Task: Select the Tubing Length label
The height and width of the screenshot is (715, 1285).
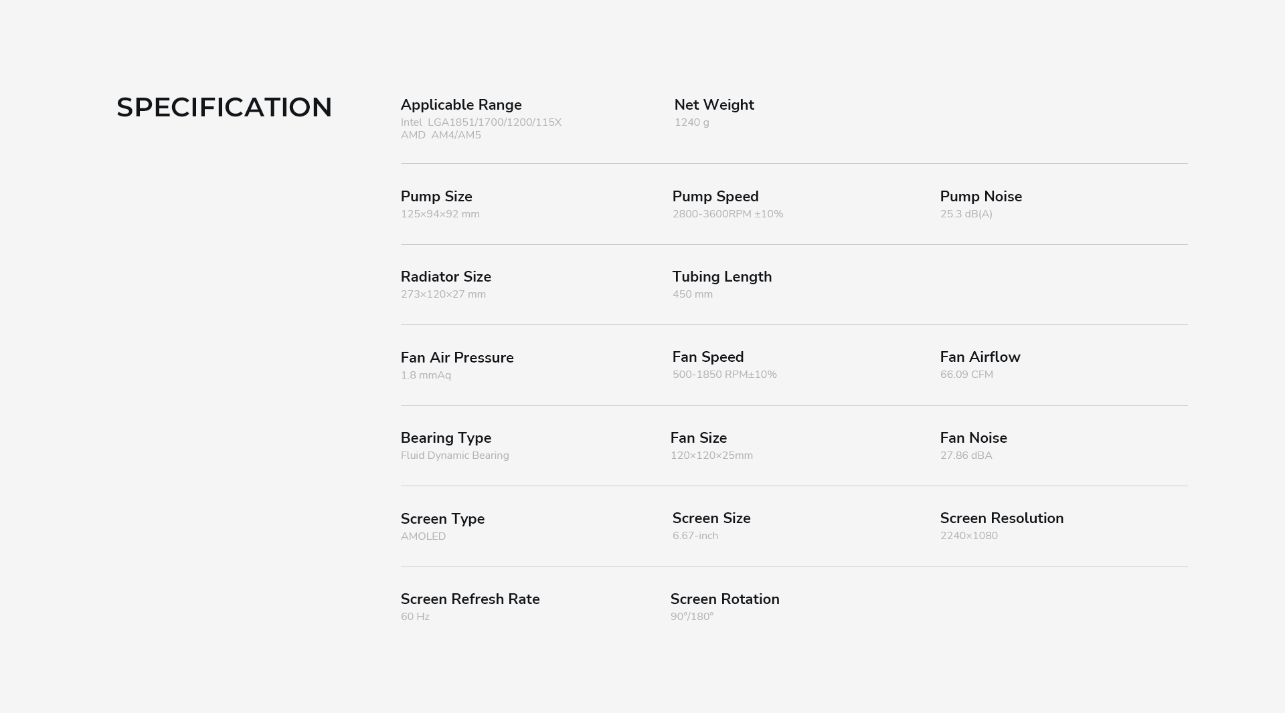Action: [x=721, y=277]
